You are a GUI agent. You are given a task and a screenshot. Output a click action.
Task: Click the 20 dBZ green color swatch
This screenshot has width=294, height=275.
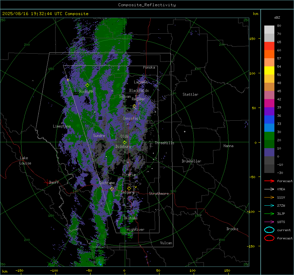click(x=269, y=144)
